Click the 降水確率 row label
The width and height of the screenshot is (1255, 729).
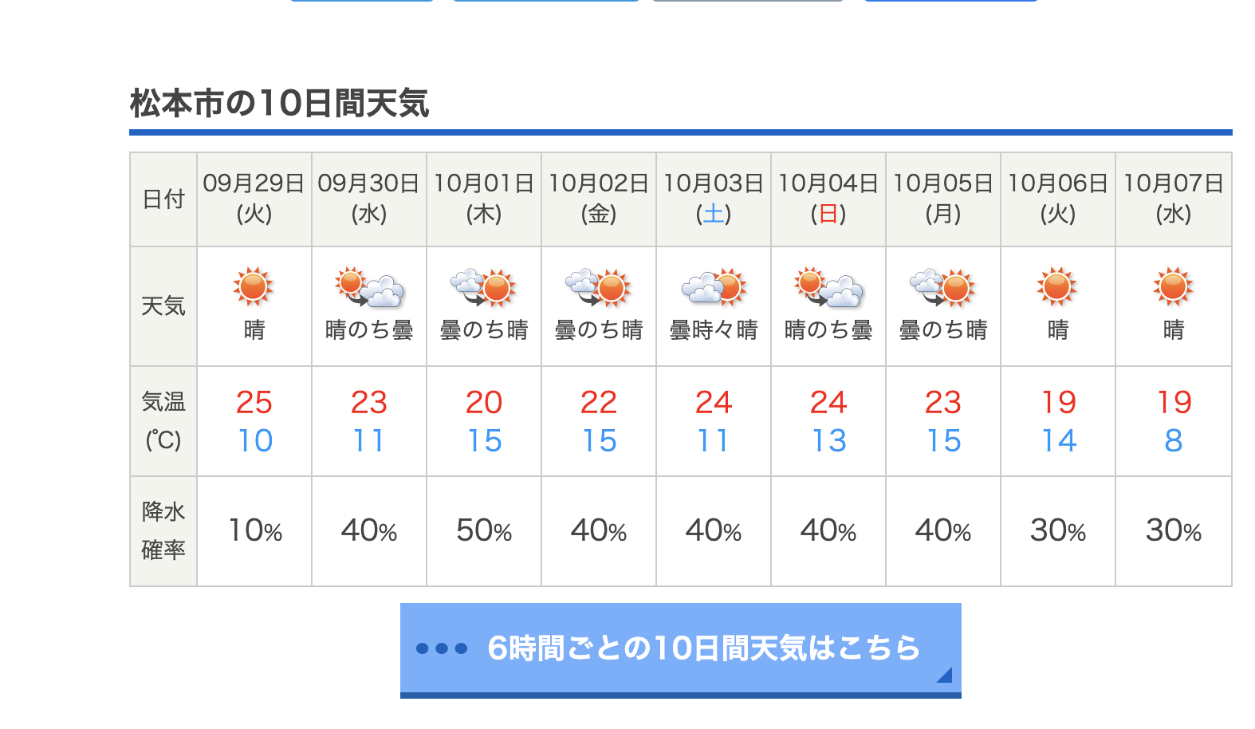163,530
